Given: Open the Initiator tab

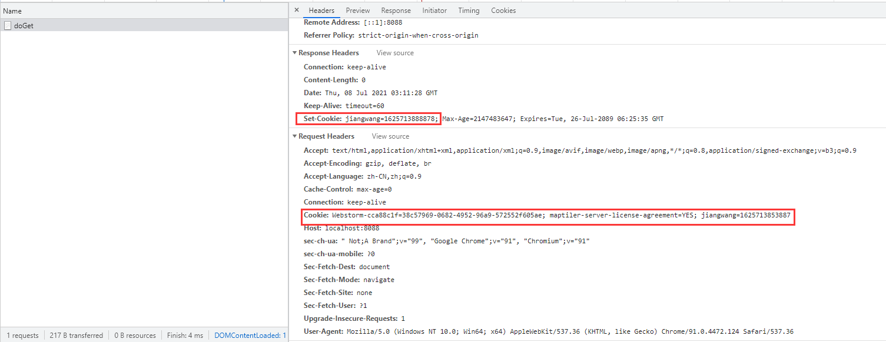Looking at the screenshot, I should tap(434, 11).
